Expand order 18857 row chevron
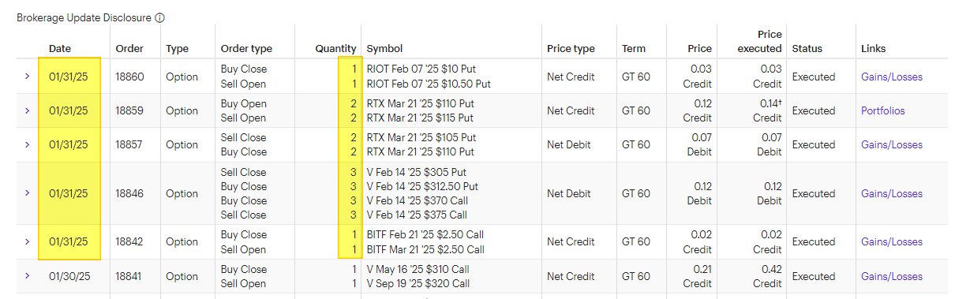Image resolution: width=955 pixels, height=299 pixels. (27, 144)
